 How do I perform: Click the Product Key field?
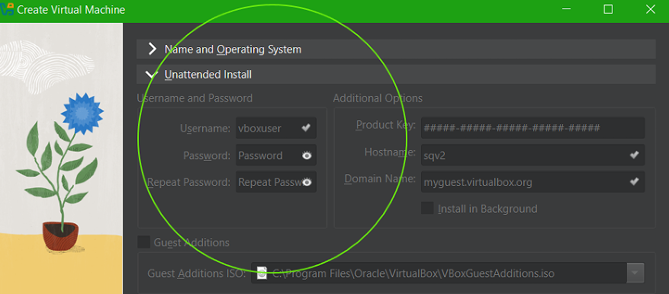click(532, 128)
